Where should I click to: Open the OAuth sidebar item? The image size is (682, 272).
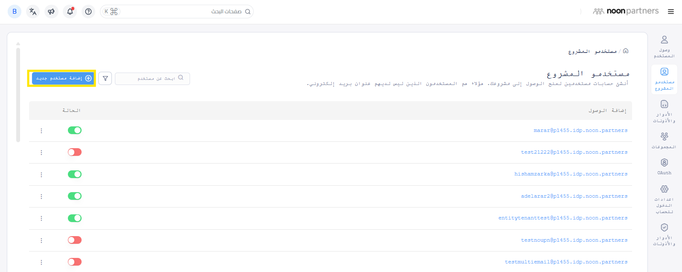tap(664, 166)
